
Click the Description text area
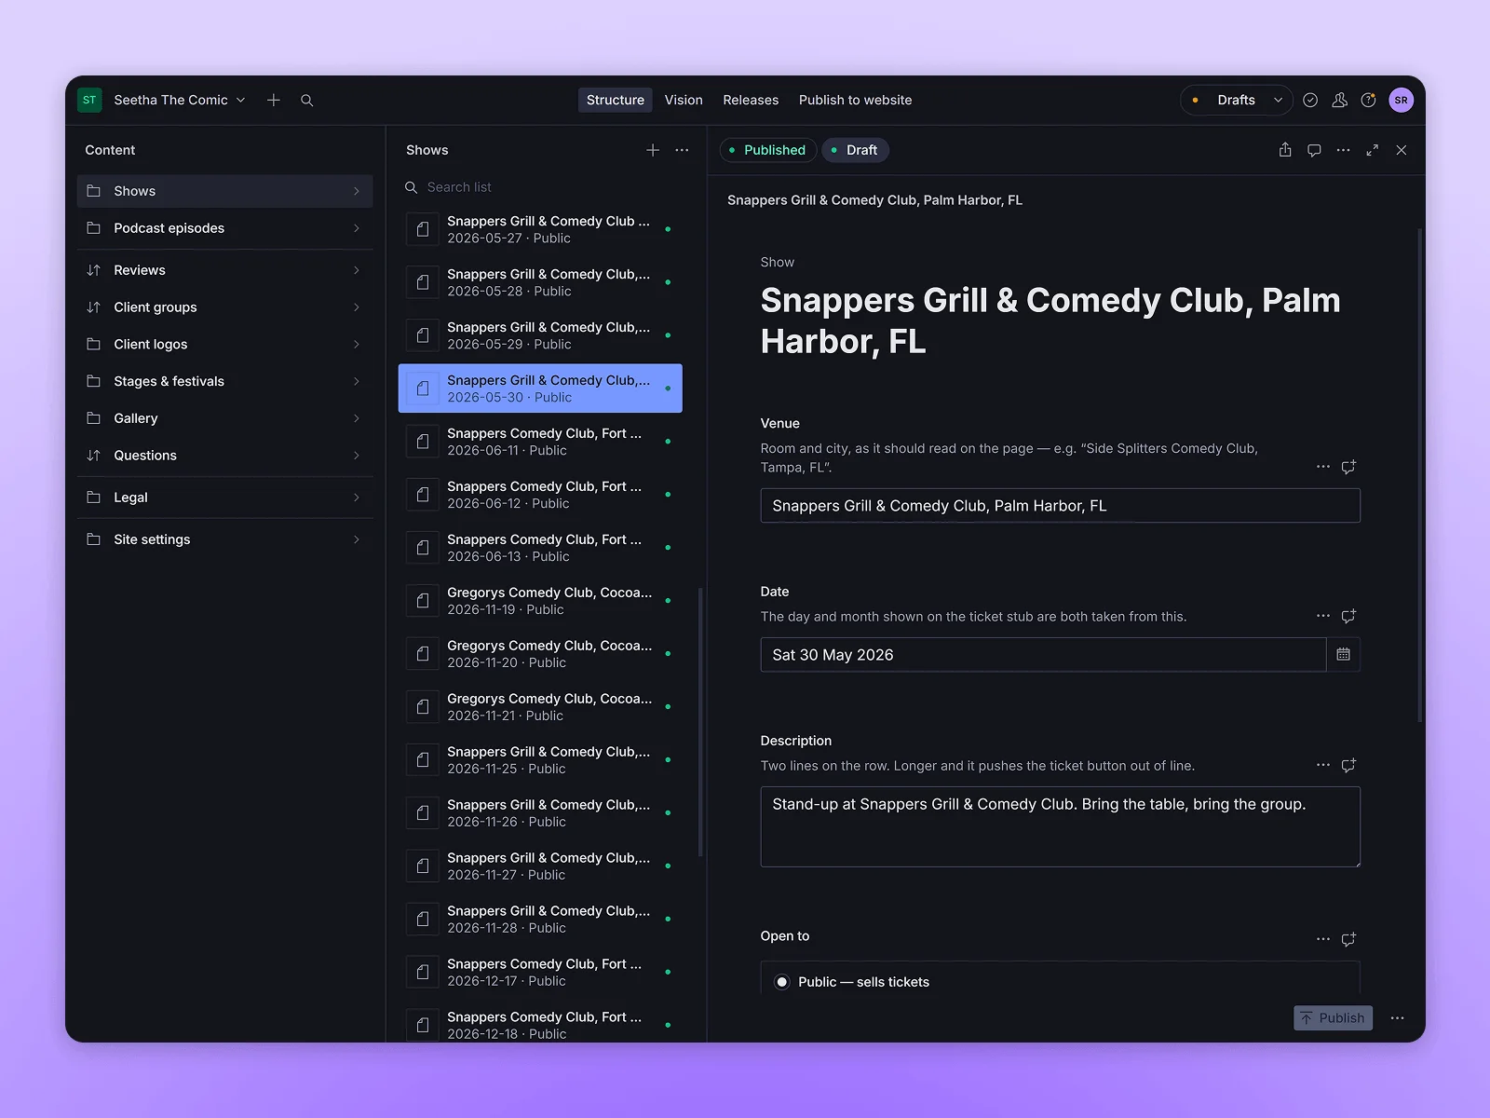pyautogui.click(x=1060, y=827)
